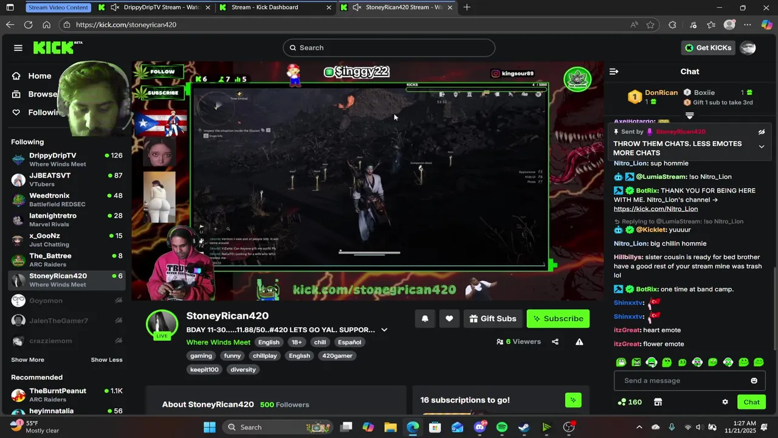This screenshot has width=778, height=438.
Task: Open Edge Copilot sidebar icon
Action: [x=766, y=25]
